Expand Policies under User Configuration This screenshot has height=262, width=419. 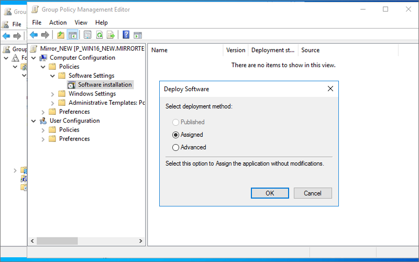(x=43, y=130)
